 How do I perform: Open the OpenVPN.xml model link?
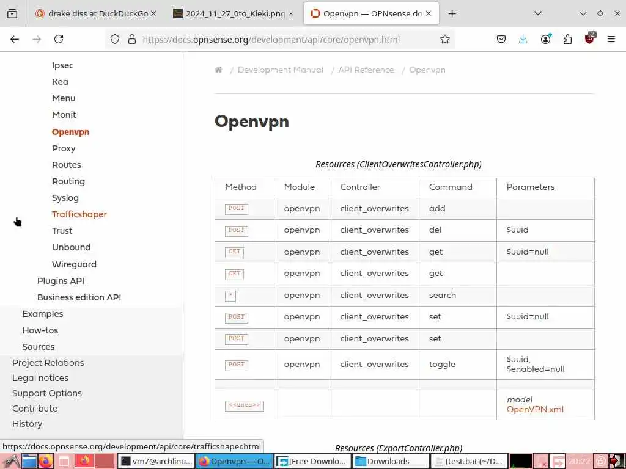[535, 410]
